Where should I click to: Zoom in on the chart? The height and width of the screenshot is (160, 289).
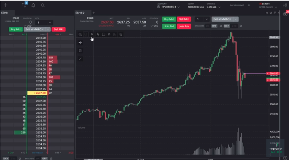[80, 34]
